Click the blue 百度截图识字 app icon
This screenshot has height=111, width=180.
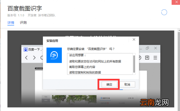pos(54,55)
